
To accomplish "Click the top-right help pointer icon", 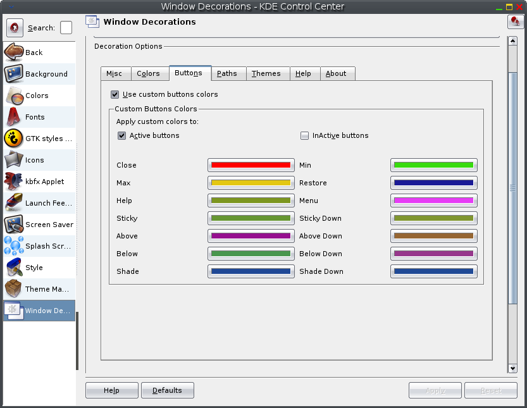I will click(515, 22).
